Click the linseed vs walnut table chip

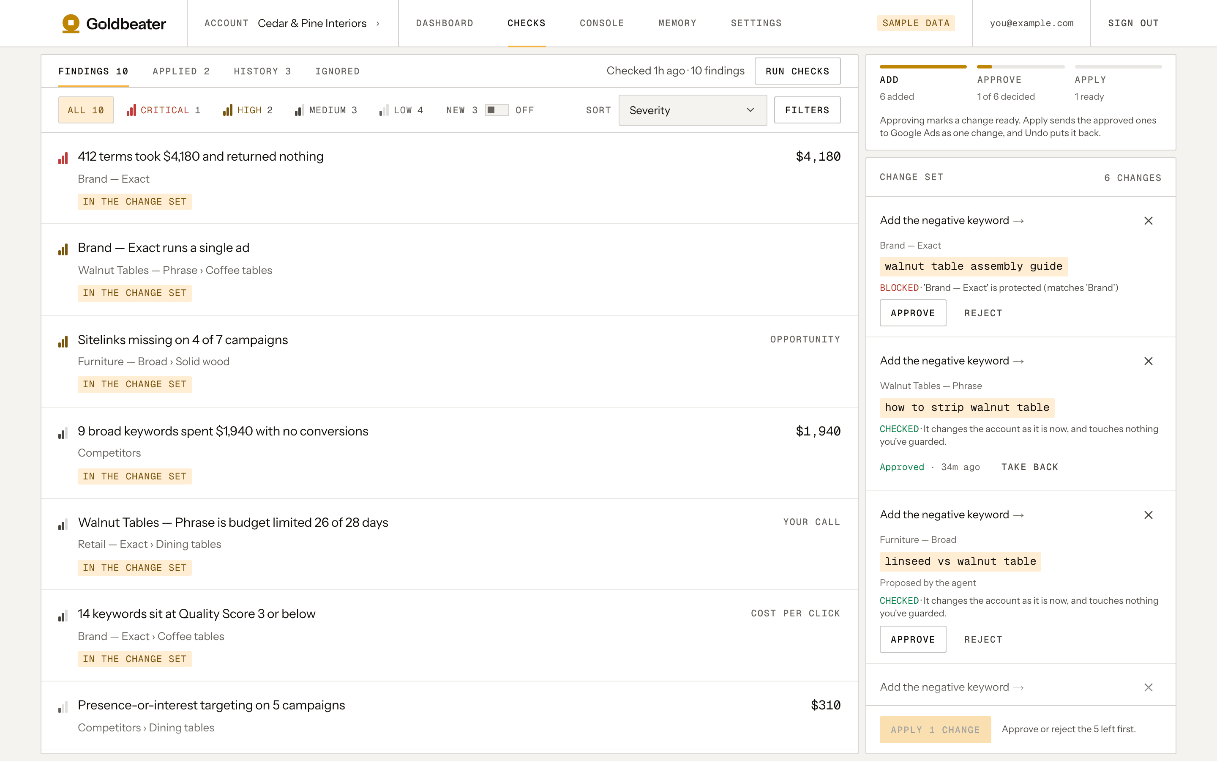pos(960,562)
